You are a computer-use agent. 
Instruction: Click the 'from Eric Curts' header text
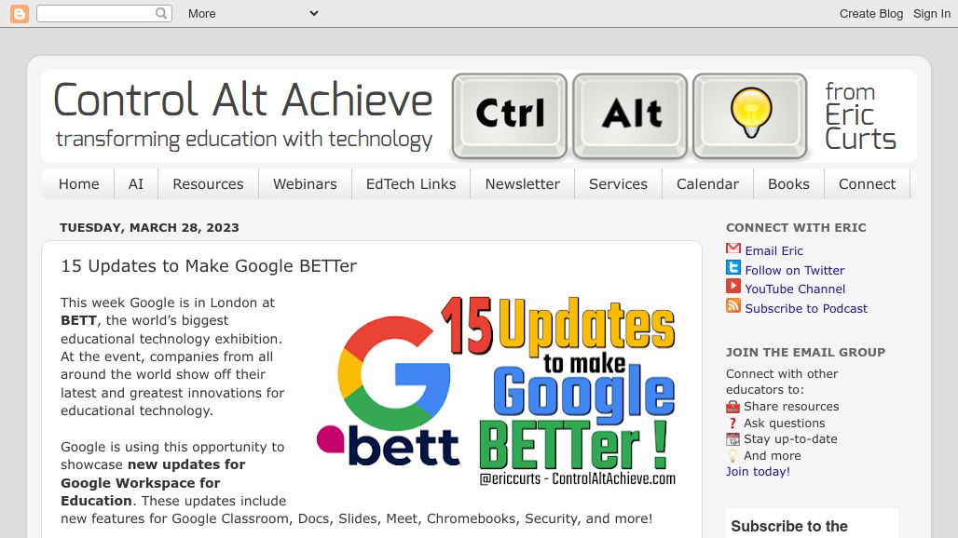(860, 115)
